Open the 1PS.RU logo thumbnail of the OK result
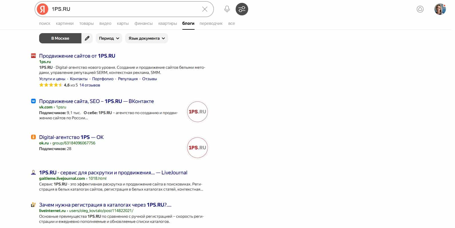455x228 pixels. [x=197, y=148]
